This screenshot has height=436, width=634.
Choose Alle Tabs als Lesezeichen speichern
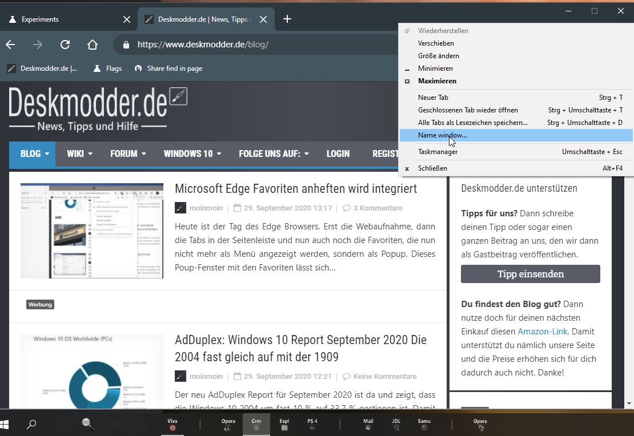(x=516, y=123)
